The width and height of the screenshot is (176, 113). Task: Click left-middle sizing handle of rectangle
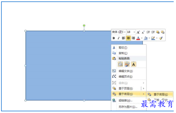[x=25, y=66]
